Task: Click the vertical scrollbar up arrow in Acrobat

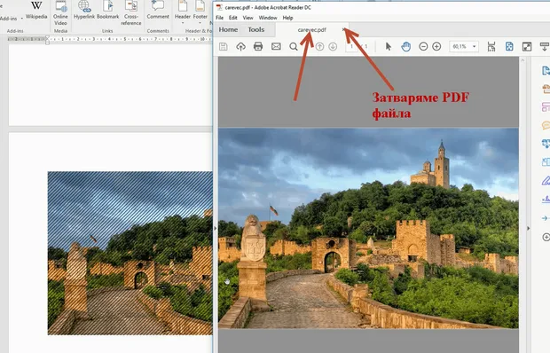Action: [522, 60]
